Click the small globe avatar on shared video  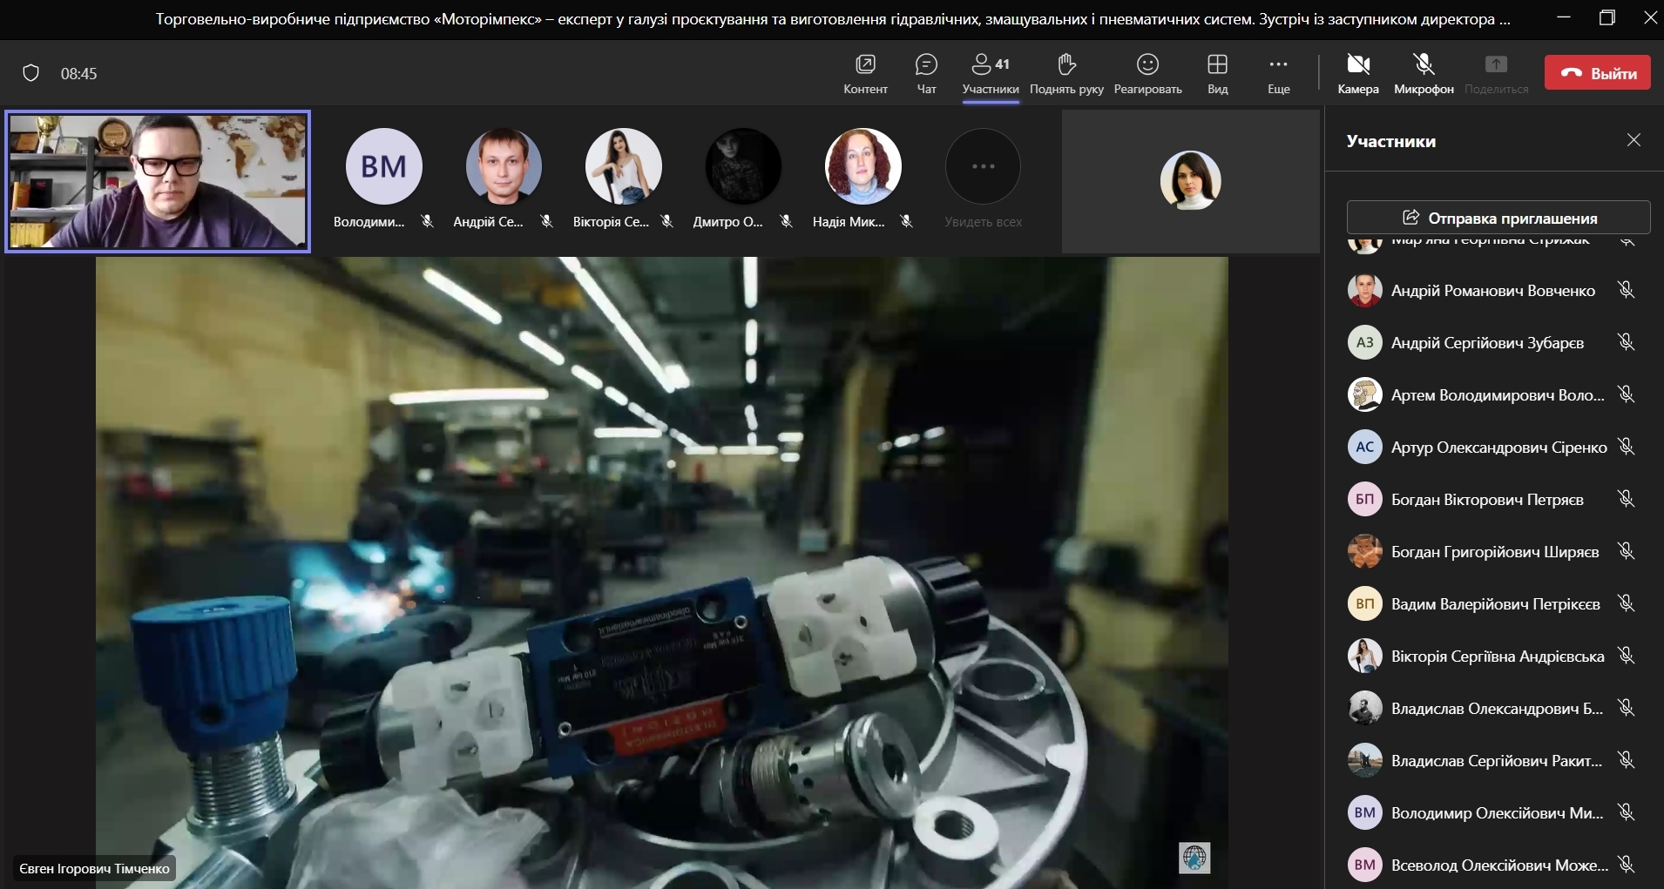click(1194, 858)
